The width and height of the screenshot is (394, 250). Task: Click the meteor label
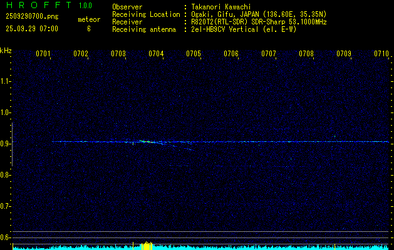tap(89, 19)
